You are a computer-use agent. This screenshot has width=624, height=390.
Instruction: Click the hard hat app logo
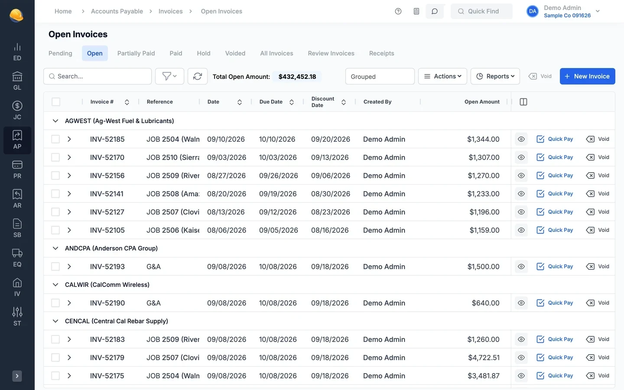[16, 15]
